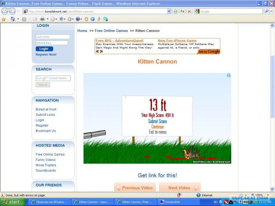
Task: Click the compatibility view icon beside address bar
Action: (175, 12)
